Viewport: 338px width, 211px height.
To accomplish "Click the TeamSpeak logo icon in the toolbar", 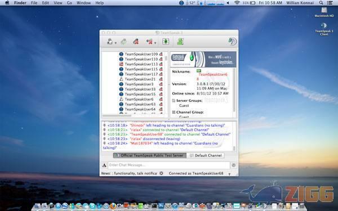I will coord(232,41).
